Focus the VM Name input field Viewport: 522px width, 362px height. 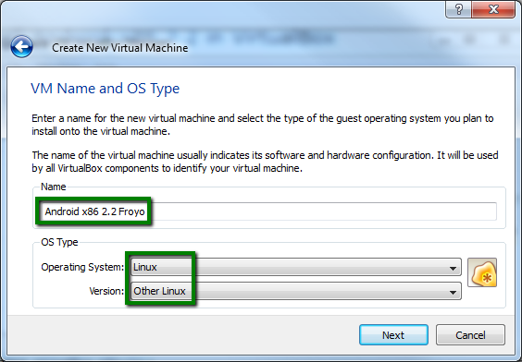pos(269,211)
